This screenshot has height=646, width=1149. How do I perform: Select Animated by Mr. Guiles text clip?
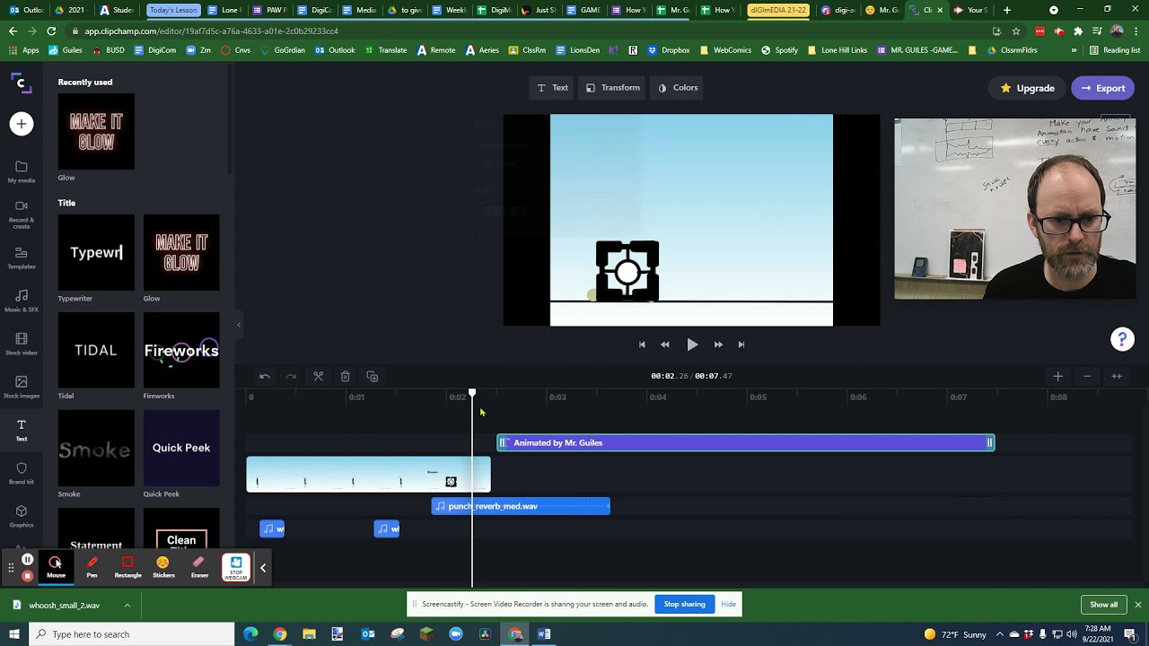(x=746, y=443)
